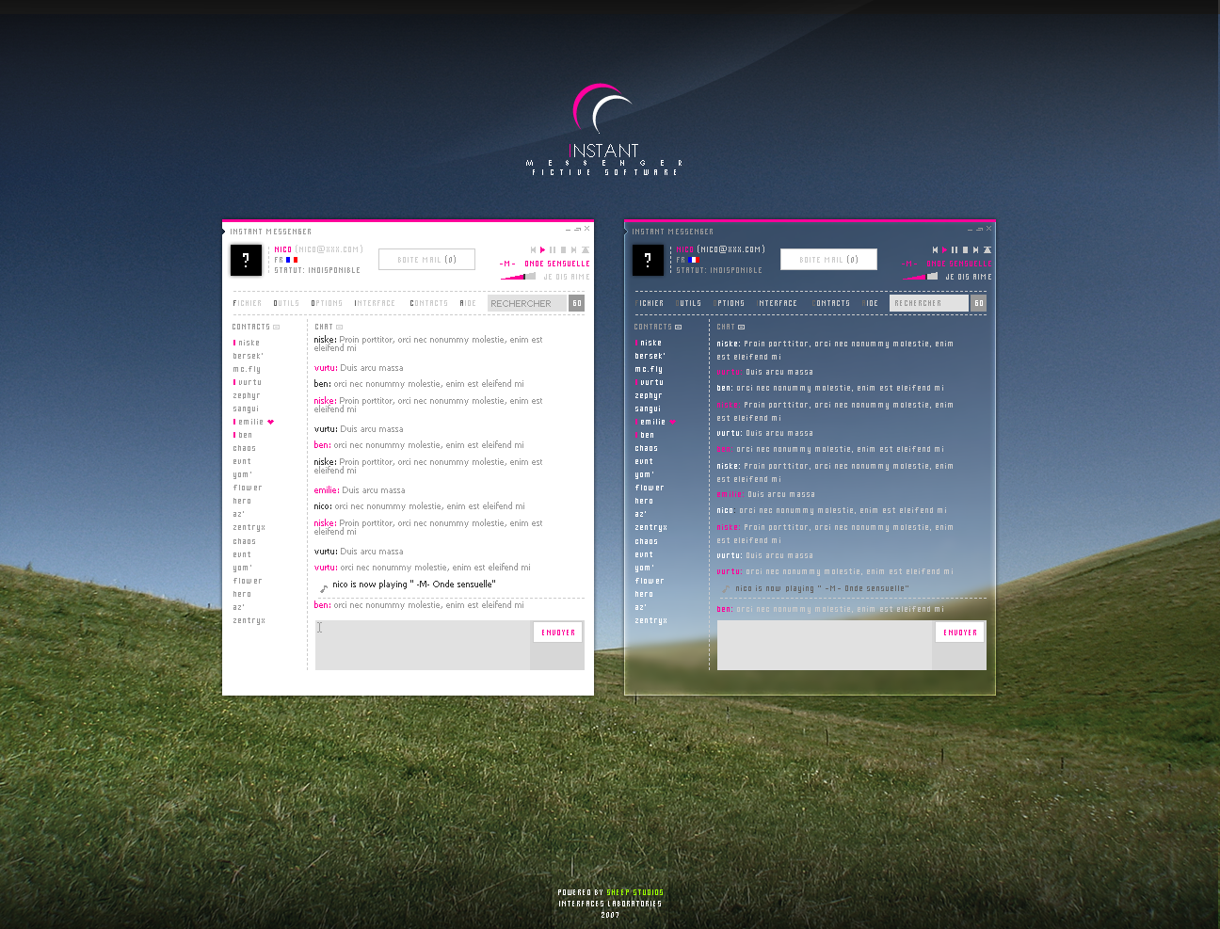Click Envoyer button in dark window
Image resolution: width=1220 pixels, height=929 pixels.
tap(960, 633)
